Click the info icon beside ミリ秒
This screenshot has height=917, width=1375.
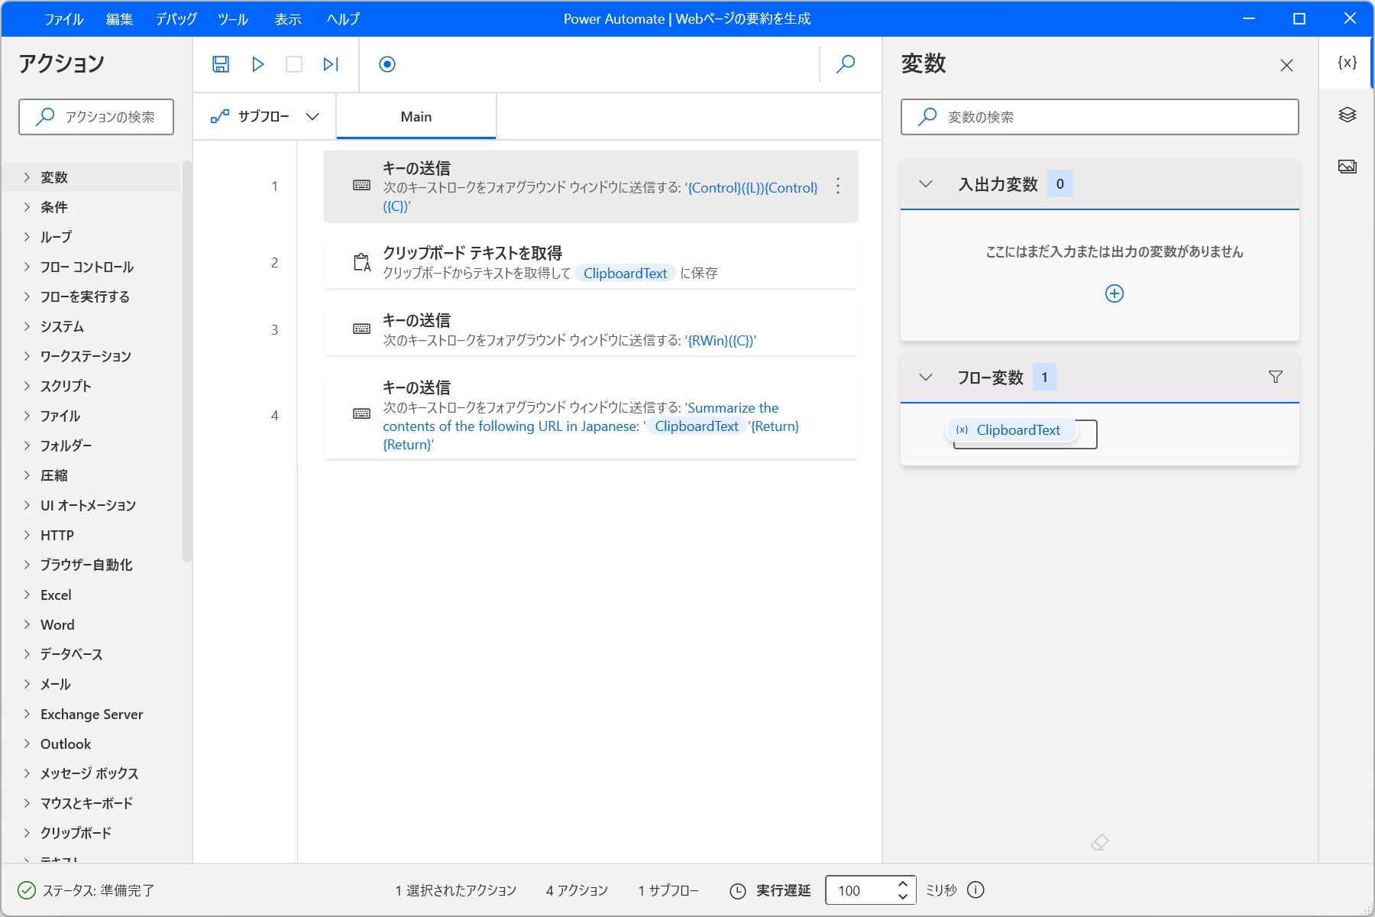pyautogui.click(x=975, y=889)
